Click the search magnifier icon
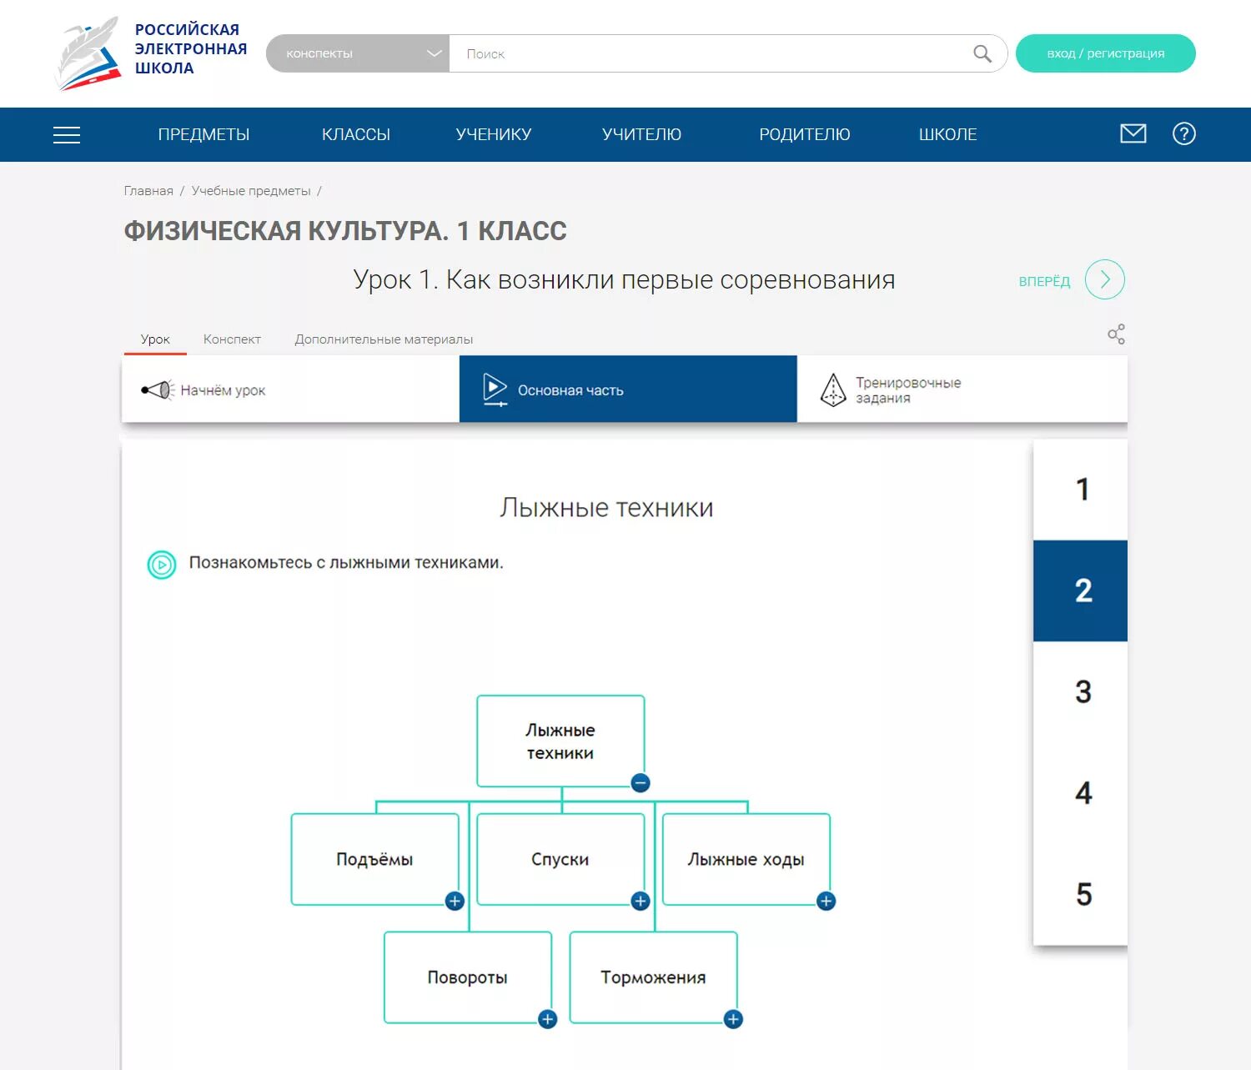1251x1070 pixels. 982,54
